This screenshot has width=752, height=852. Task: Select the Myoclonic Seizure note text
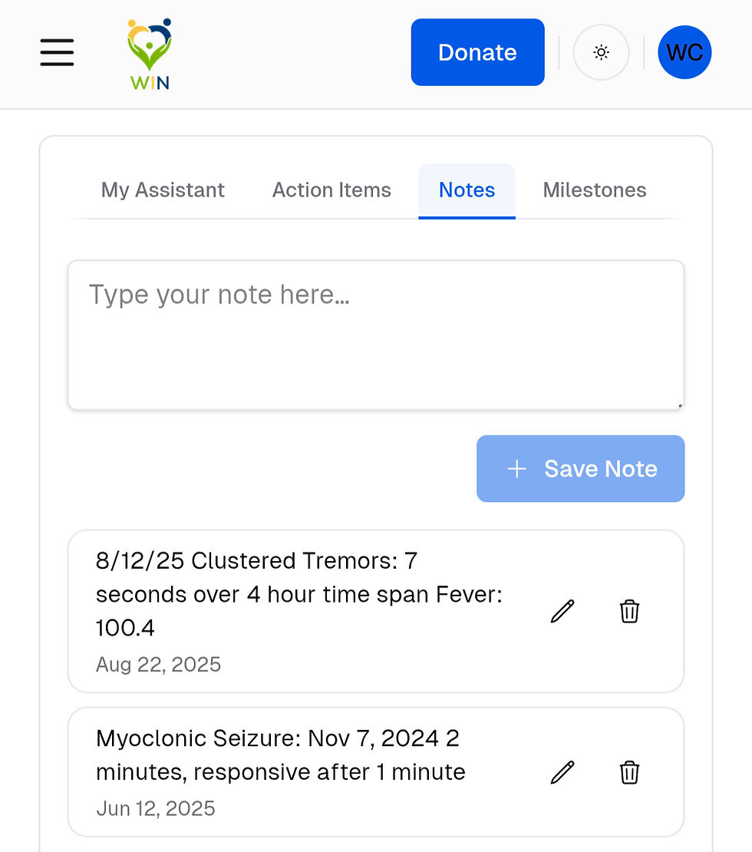click(x=281, y=755)
